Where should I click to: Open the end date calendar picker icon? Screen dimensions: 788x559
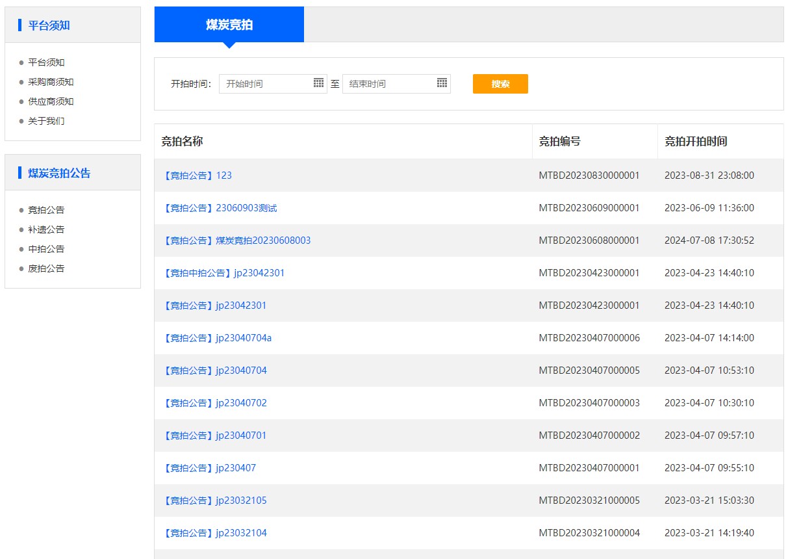pos(442,83)
